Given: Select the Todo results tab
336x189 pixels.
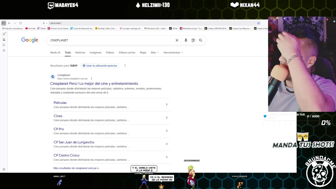Looking at the screenshot, I should (68, 52).
